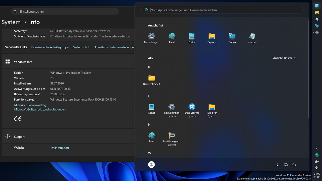
Task: Open pinned Explorer in the Angeheftet section
Action: pyautogui.click(x=212, y=38)
